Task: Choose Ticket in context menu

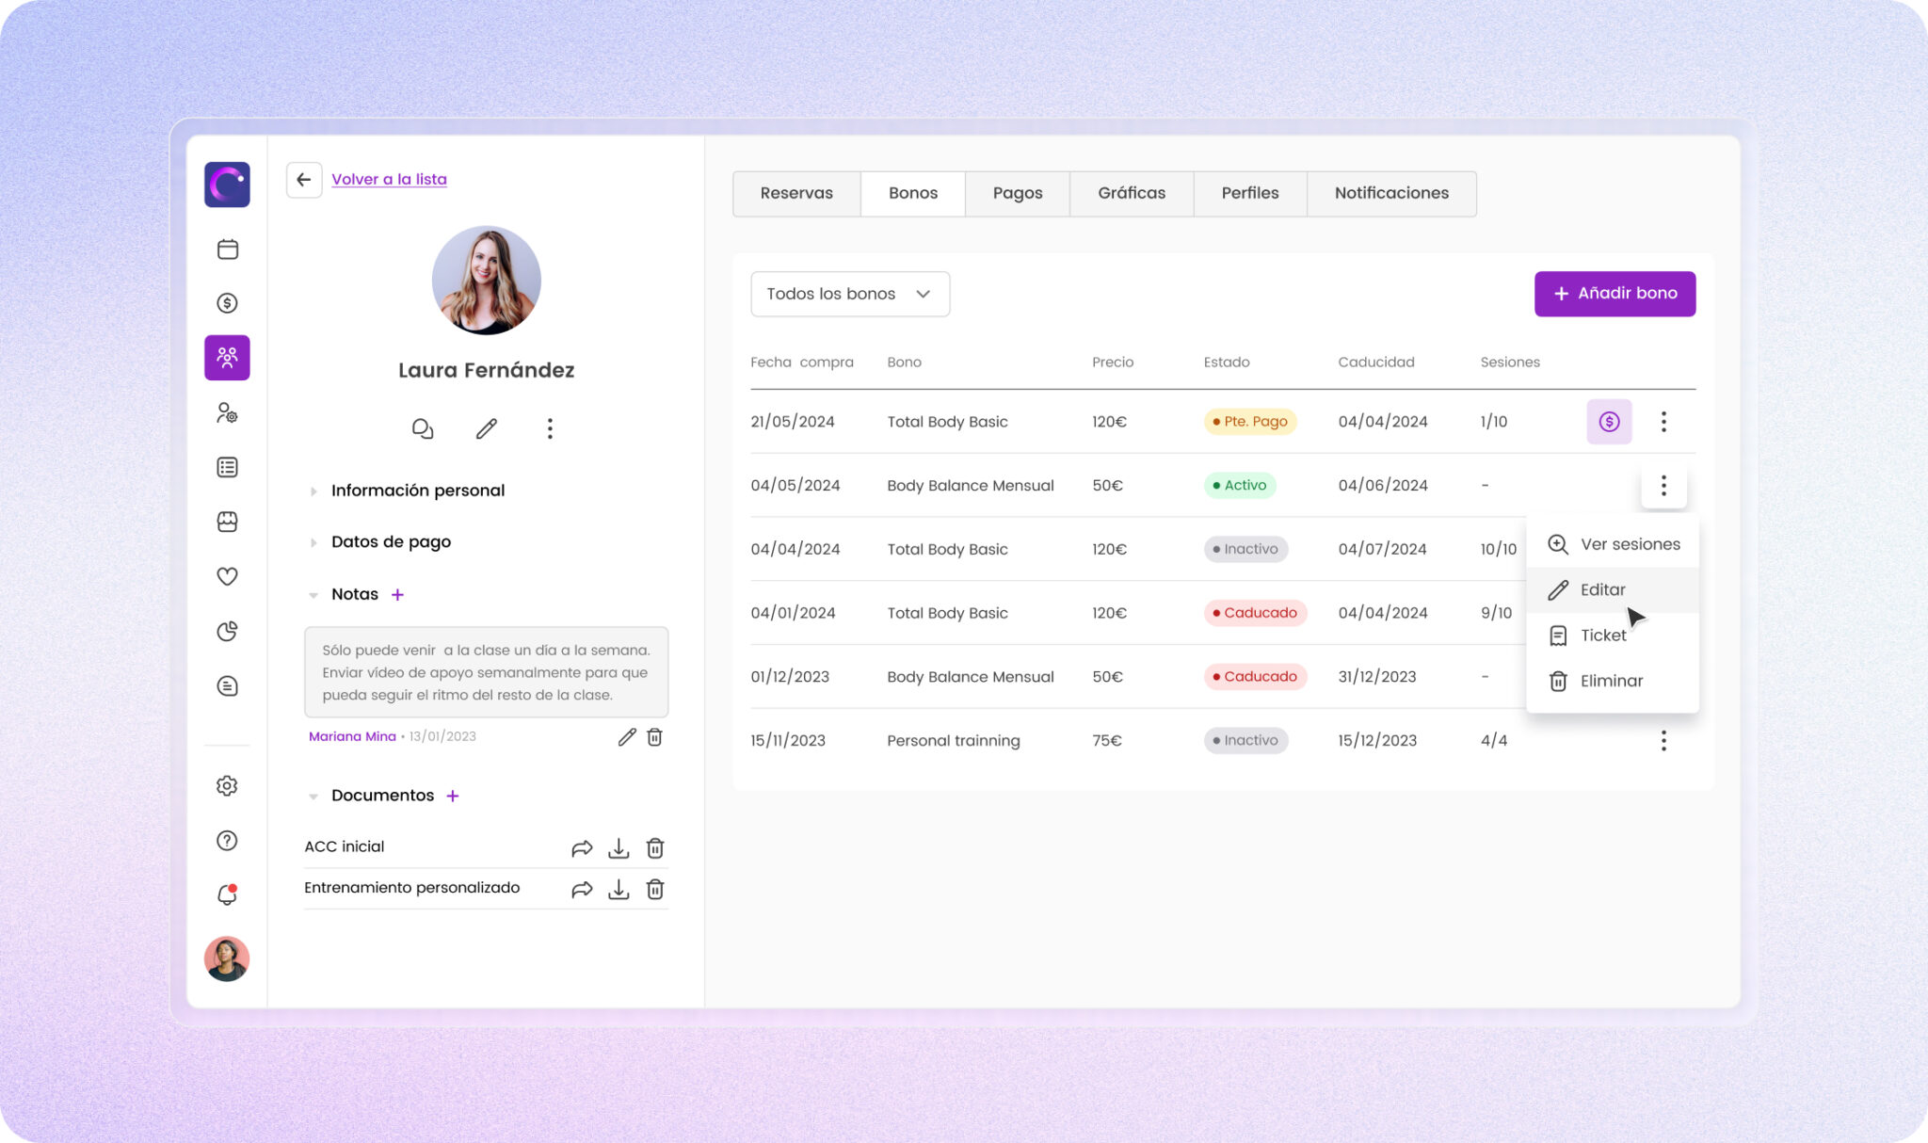Action: click(x=1613, y=636)
